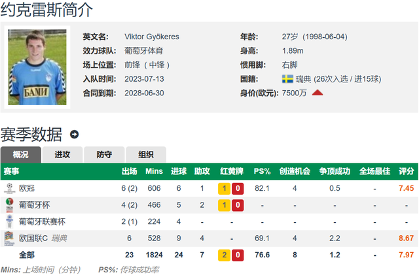
Task: Open season data arrow icon
Action: tap(74, 134)
